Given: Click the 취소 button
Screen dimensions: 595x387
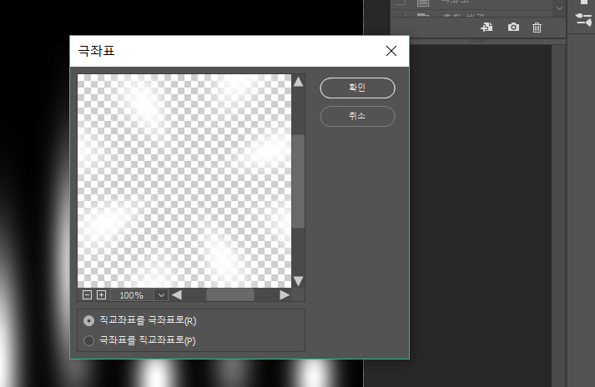Looking at the screenshot, I should click(357, 116).
